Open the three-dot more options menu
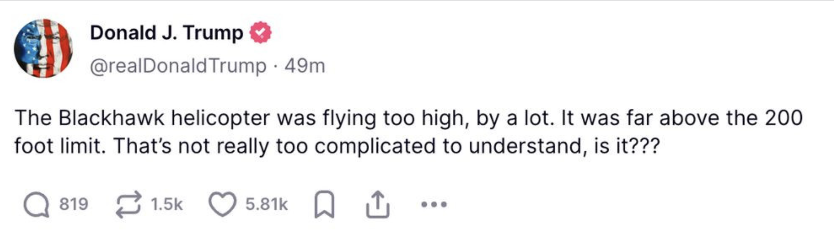 [434, 205]
